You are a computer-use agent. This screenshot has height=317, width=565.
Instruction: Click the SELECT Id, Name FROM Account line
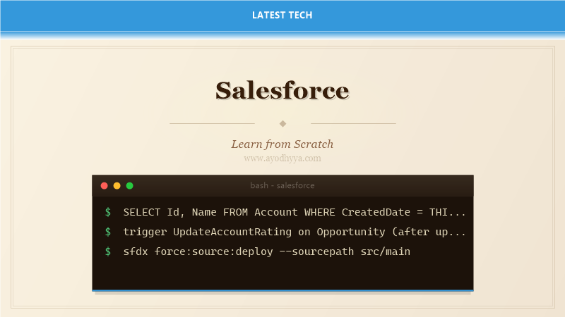tap(295, 212)
